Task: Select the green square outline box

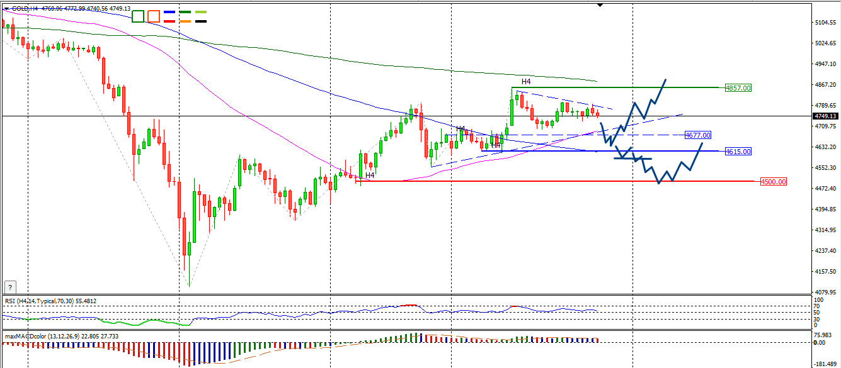Action: (x=138, y=16)
